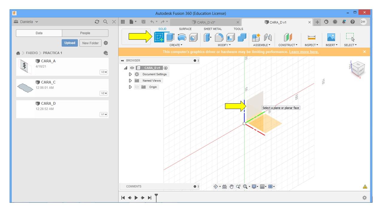
Task: Open the CONSTRUCT dropdown menu
Action: (x=288, y=45)
